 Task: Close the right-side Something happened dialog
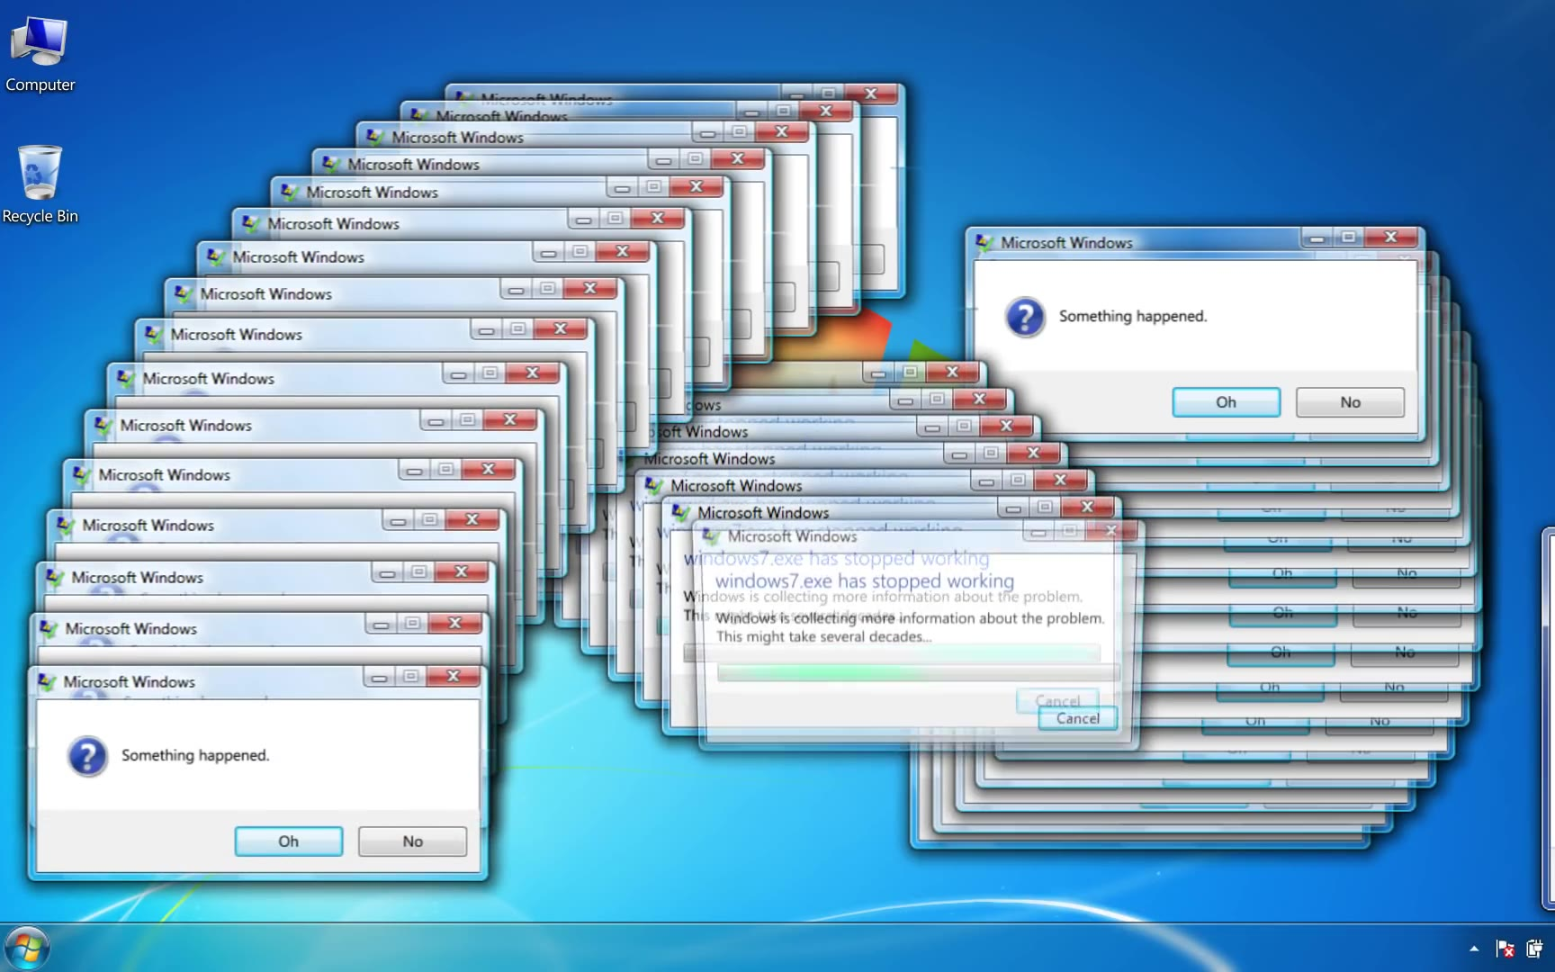pyautogui.click(x=1391, y=238)
